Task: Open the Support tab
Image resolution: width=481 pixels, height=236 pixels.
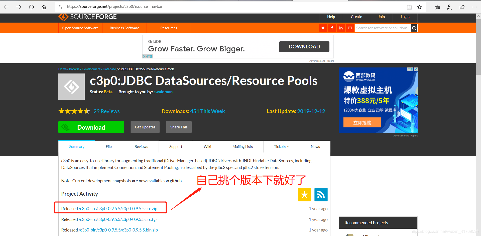Action: [x=176, y=147]
